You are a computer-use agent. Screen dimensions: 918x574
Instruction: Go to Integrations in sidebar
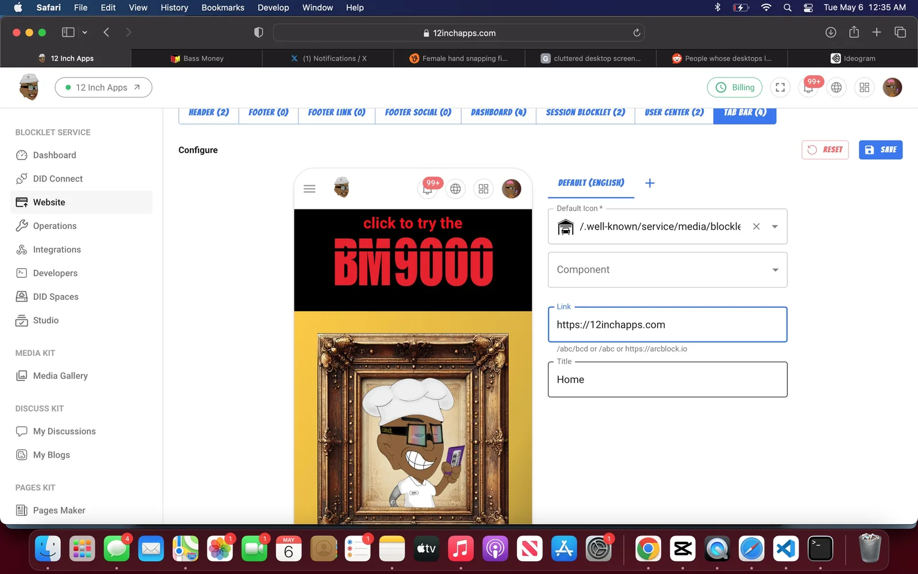pyautogui.click(x=81, y=249)
